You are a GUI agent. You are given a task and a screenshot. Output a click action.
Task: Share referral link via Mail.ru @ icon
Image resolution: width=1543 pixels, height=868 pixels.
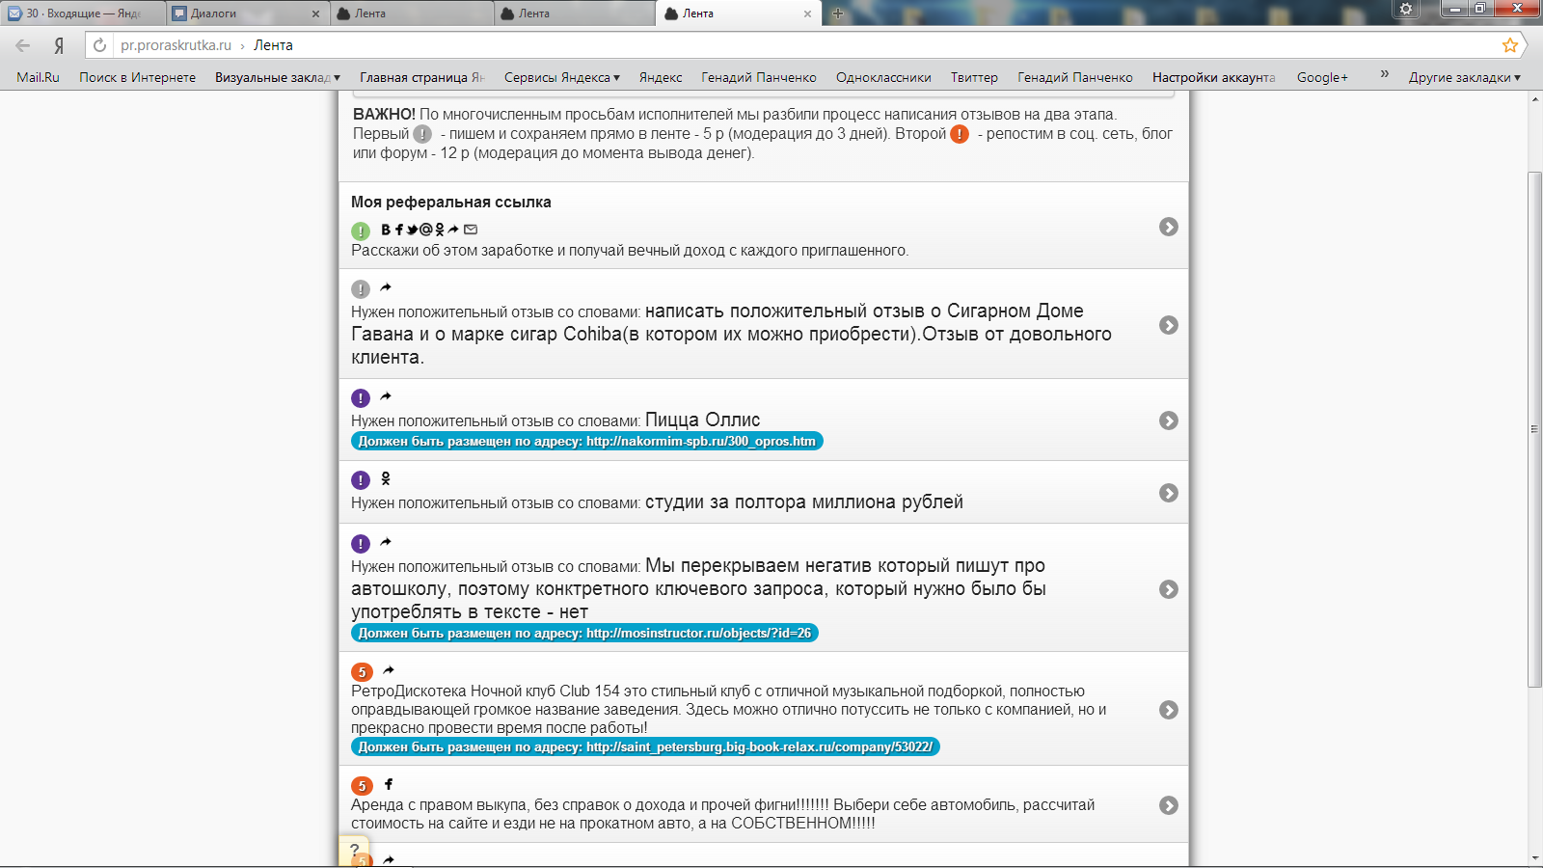click(426, 230)
